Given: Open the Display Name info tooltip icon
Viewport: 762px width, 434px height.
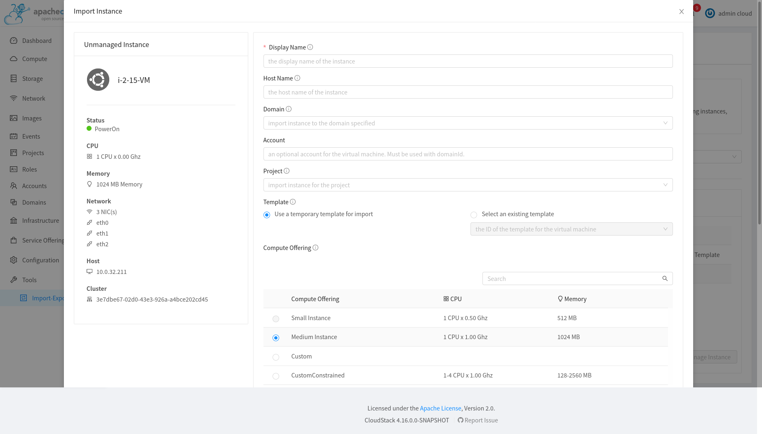Looking at the screenshot, I should (x=310, y=47).
